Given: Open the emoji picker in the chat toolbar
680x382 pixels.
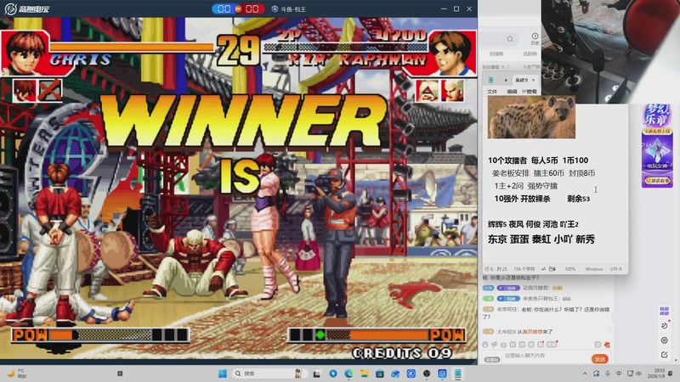Looking at the screenshot, I should pos(484,345).
